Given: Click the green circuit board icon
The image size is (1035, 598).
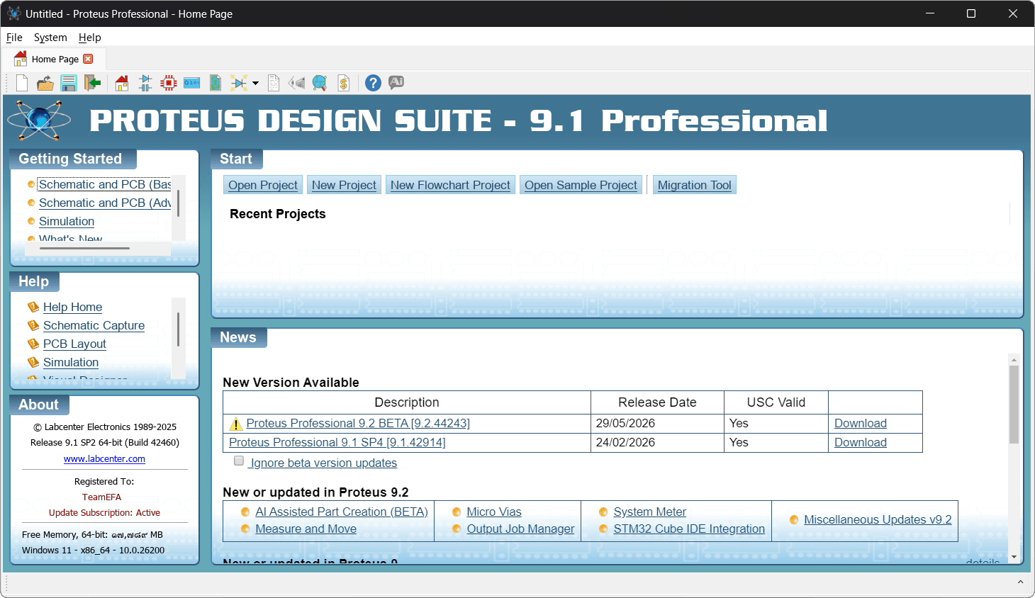Looking at the screenshot, I should point(216,83).
